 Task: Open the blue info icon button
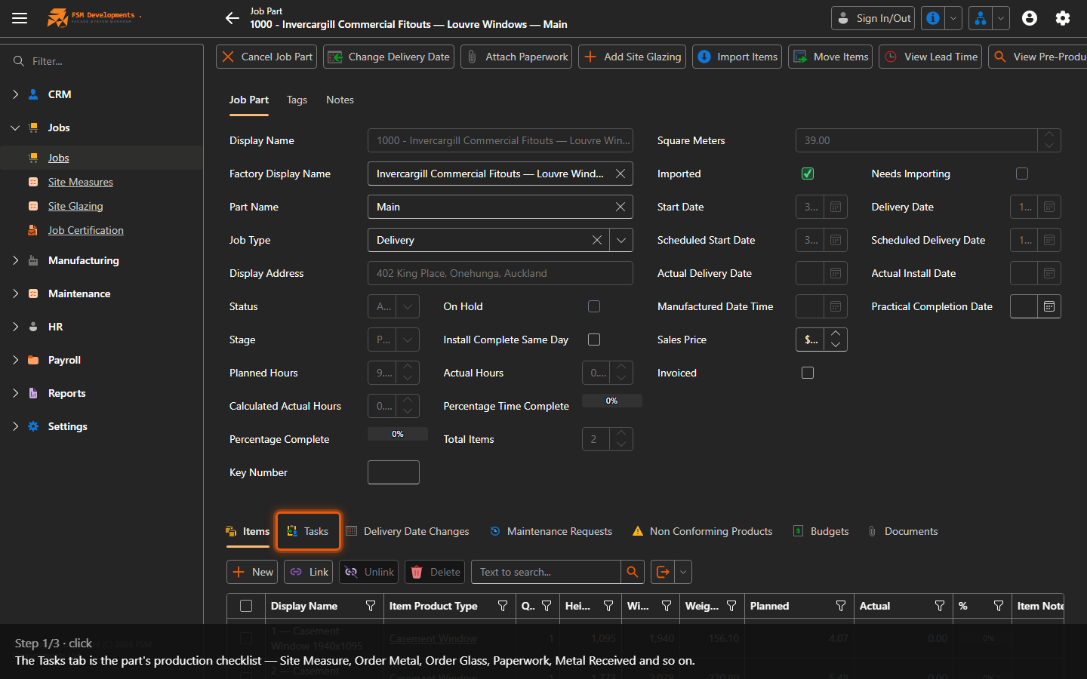click(933, 18)
